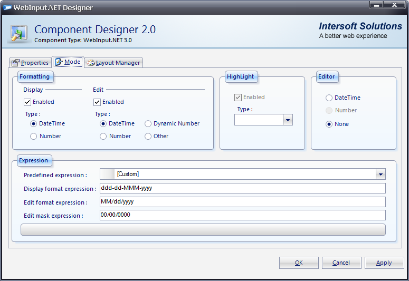
Task: Click the Component Designer logo icon
Action: [19, 33]
